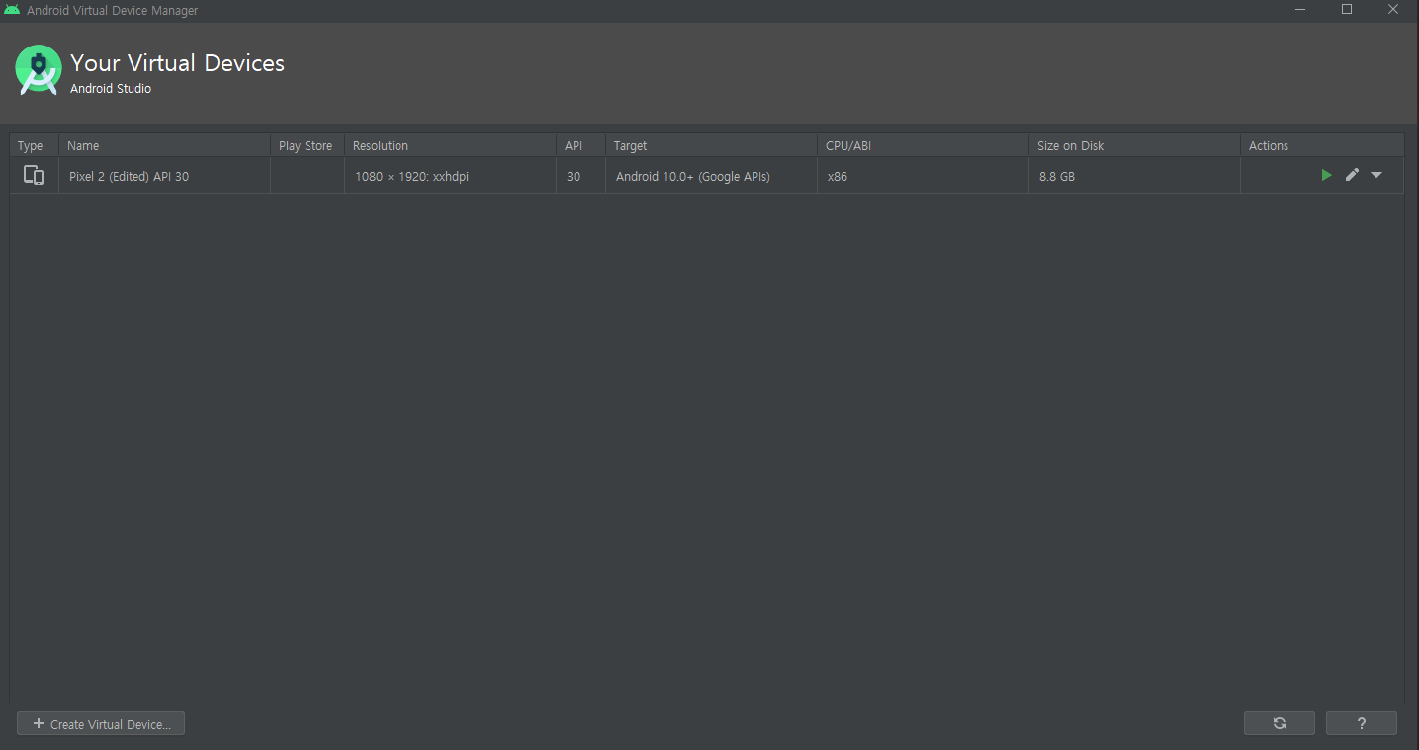
Task: Click the Android 10.0+ (Google APIs) target cell
Action: click(x=692, y=177)
